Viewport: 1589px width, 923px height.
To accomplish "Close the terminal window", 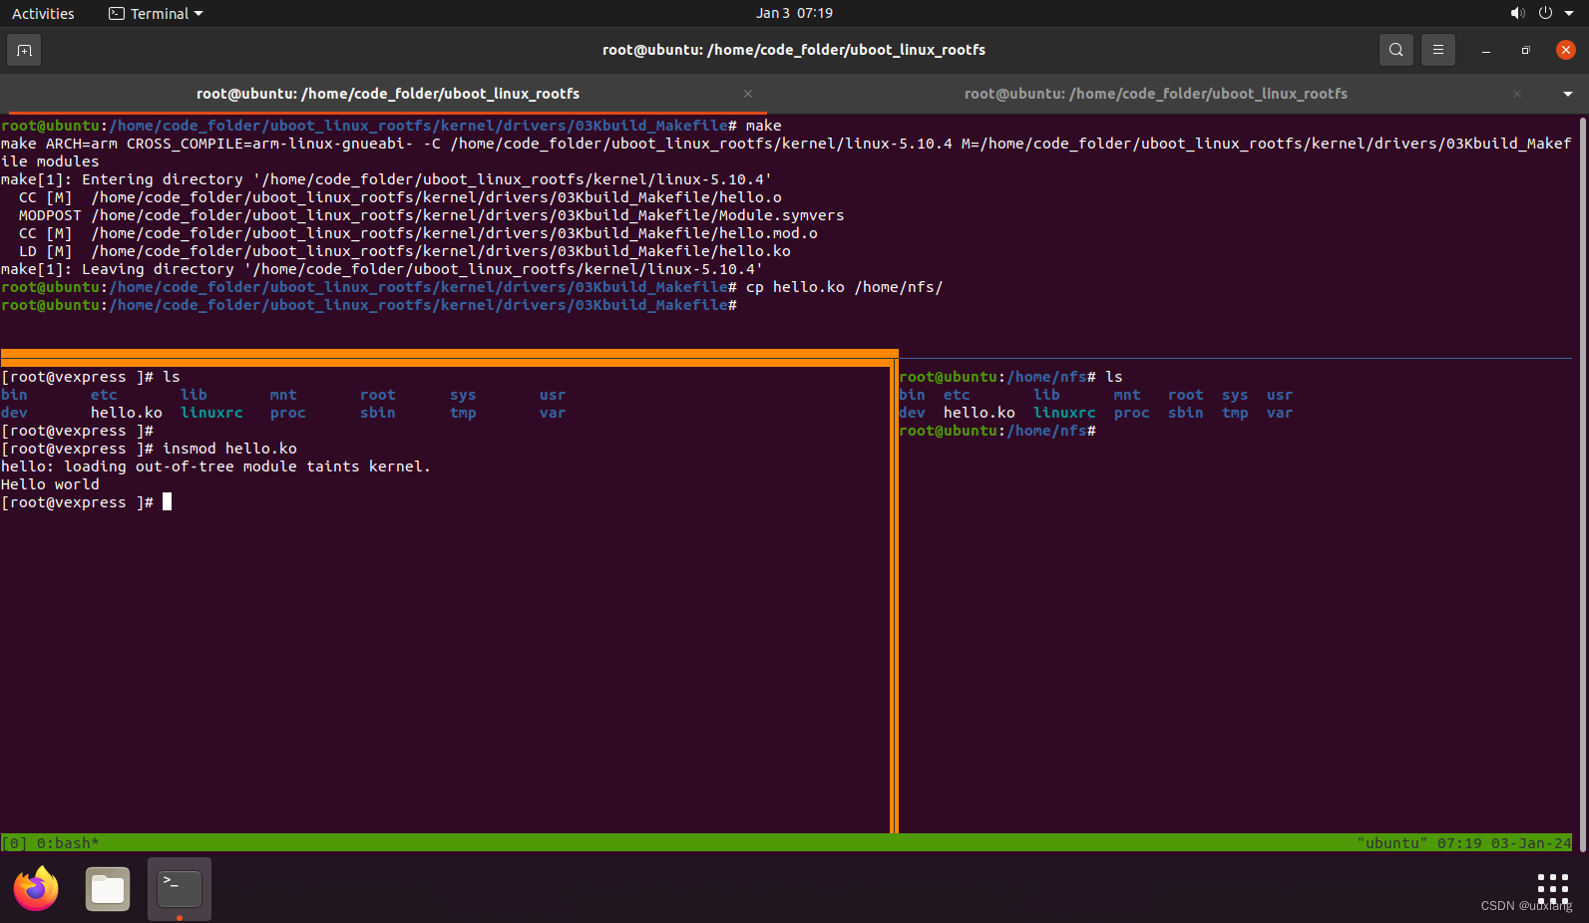I will [x=1566, y=50].
